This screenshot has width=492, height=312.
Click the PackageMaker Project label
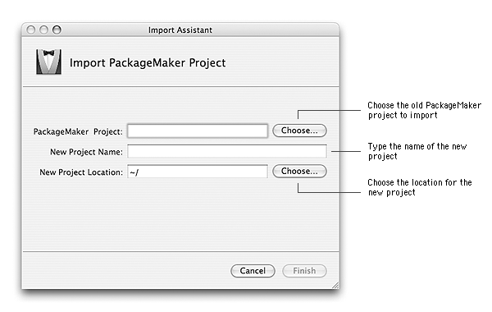[x=78, y=131]
